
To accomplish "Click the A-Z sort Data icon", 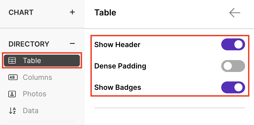I will (12, 111).
